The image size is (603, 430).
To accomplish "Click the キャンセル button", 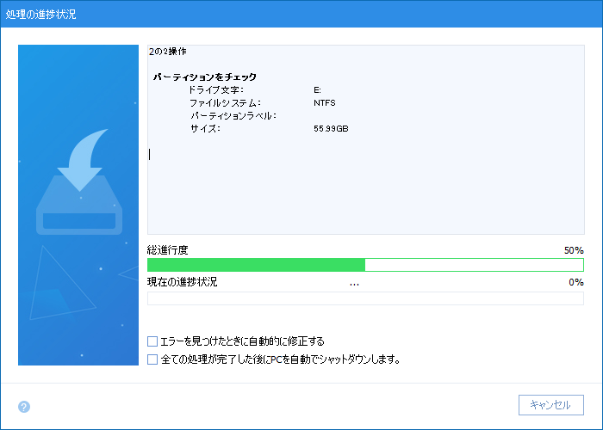I will coord(550,405).
